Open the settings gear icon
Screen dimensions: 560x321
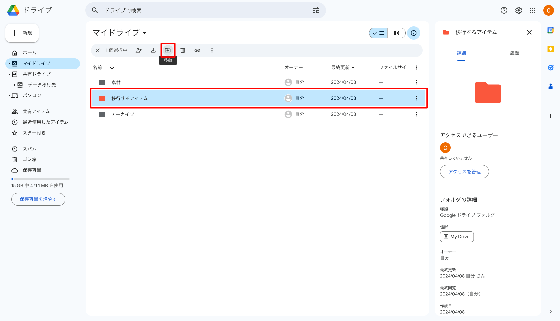coord(519,10)
